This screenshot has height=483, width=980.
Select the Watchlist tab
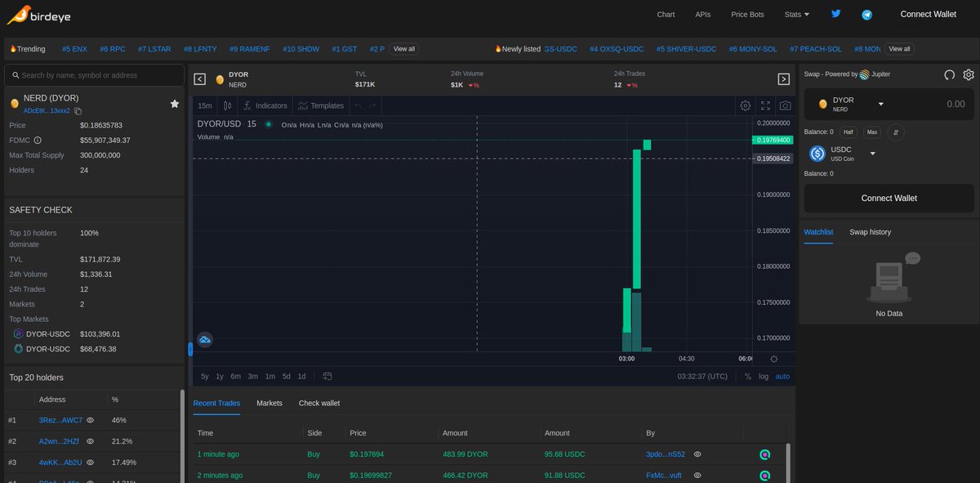click(818, 232)
